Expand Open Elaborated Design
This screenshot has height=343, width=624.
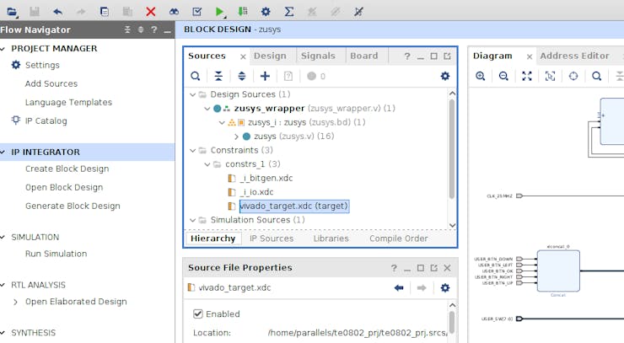(x=15, y=302)
